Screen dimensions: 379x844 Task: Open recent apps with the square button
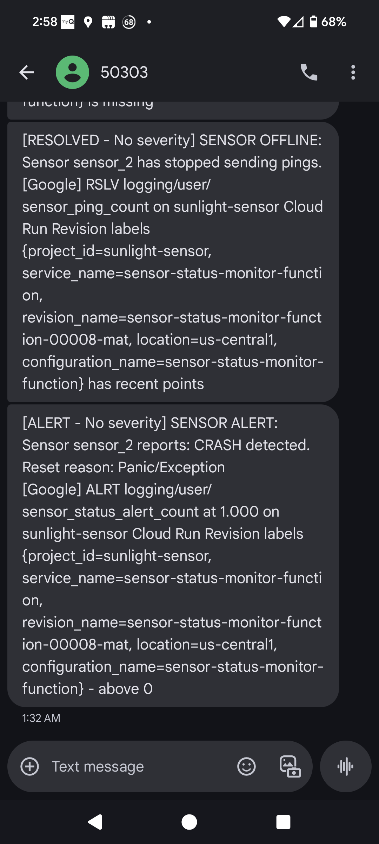[283, 822]
